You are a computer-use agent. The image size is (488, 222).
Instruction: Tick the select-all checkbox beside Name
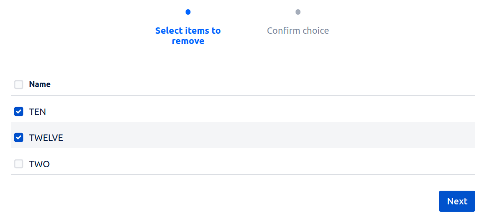pos(19,85)
